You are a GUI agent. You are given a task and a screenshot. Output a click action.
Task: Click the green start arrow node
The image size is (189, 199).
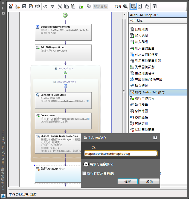65,15
